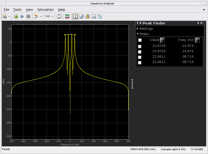Collapse the Peaks section
The image size is (208, 154).
144,34
